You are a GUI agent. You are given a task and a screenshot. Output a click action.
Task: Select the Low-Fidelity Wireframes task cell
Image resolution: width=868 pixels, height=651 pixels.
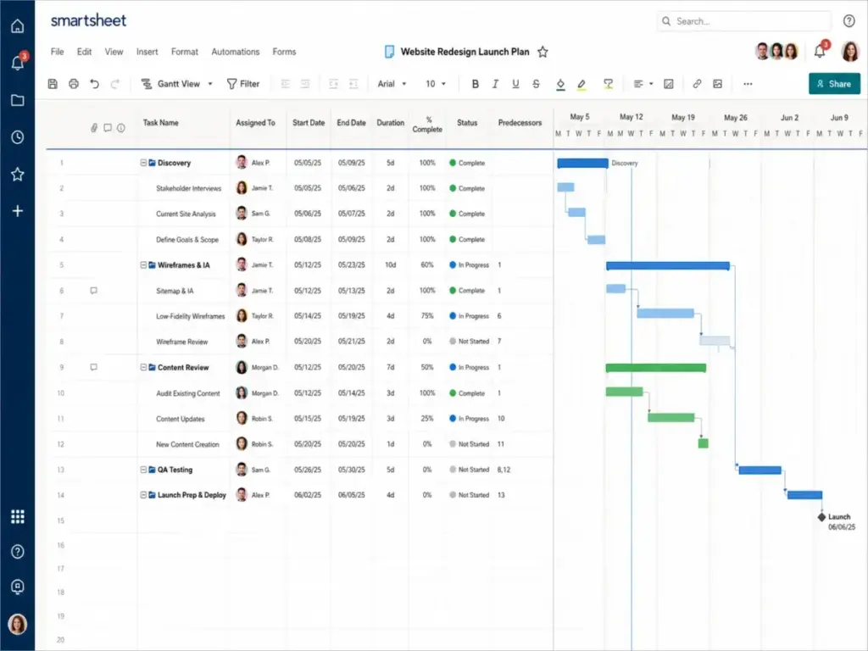click(190, 316)
